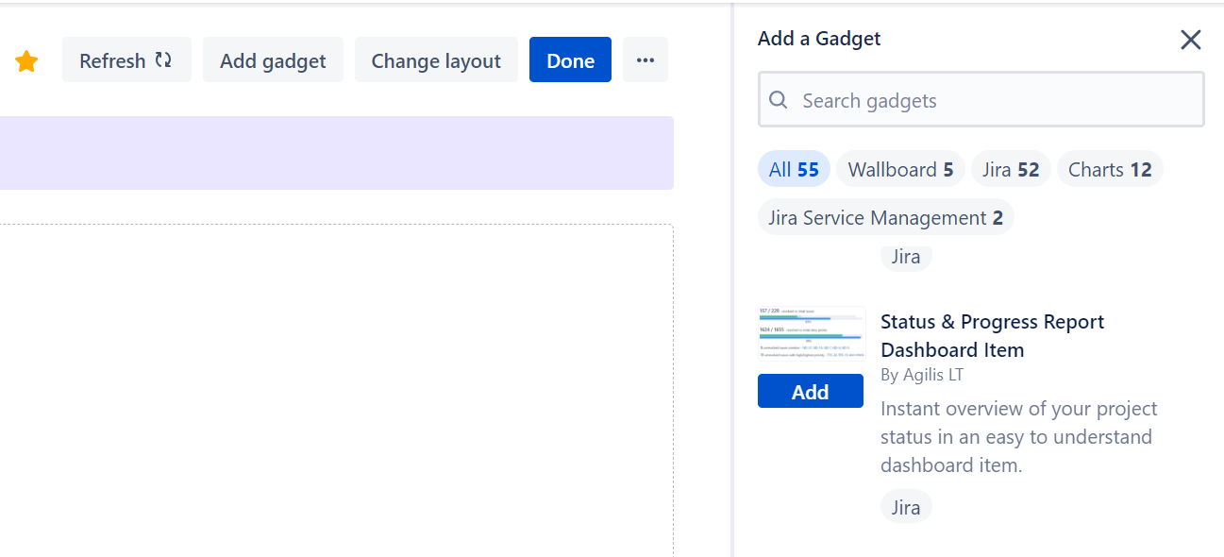Click the Add gadget button
Screen dimensions: 1224x557
(273, 59)
